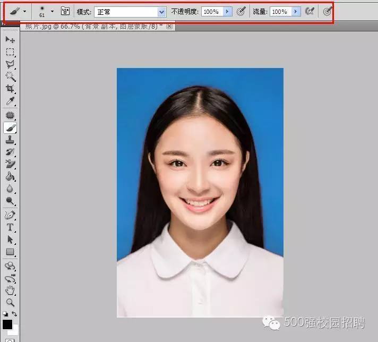
Task: Reset default foreground and background colors
Action: click(x=5, y=314)
